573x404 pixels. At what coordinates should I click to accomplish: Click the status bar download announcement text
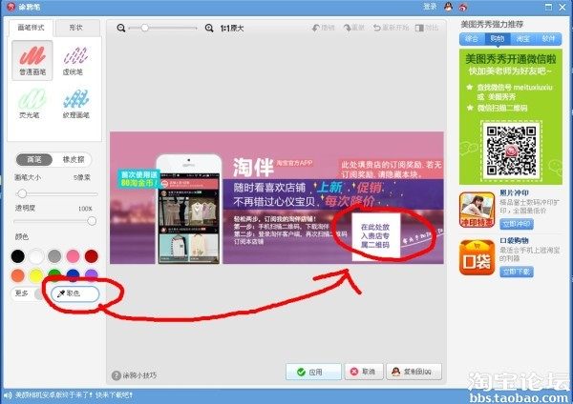click(74, 395)
